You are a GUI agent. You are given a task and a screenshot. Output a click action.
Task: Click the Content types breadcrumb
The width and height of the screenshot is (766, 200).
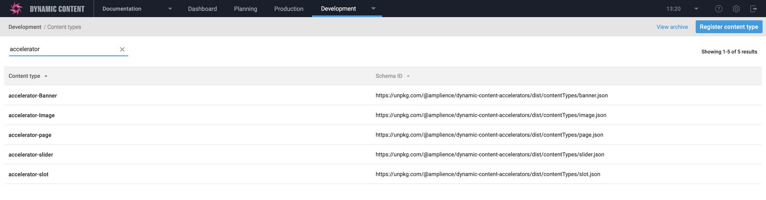(64, 27)
